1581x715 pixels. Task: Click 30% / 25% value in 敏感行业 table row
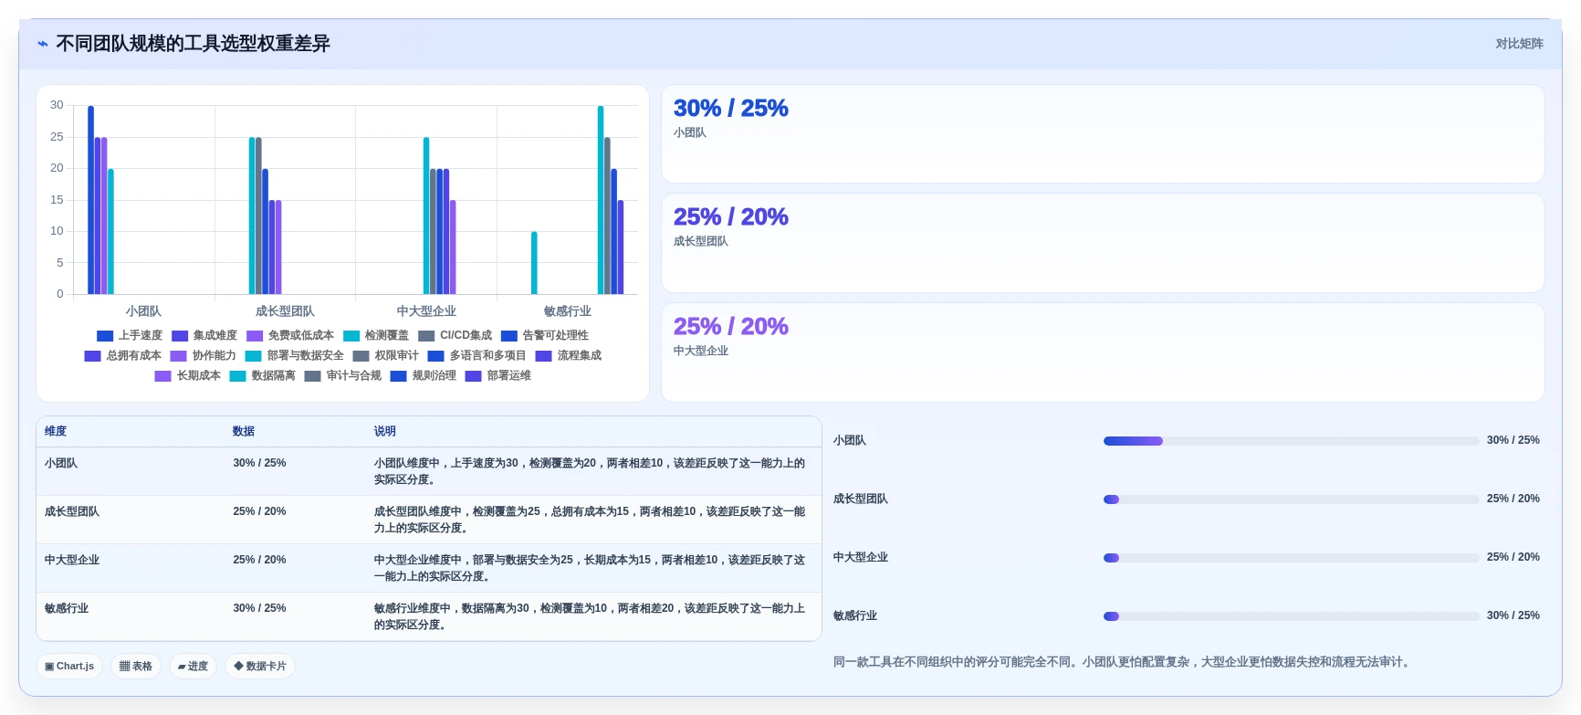click(x=259, y=609)
